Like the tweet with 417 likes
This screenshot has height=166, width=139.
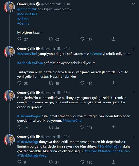pos(82,39)
